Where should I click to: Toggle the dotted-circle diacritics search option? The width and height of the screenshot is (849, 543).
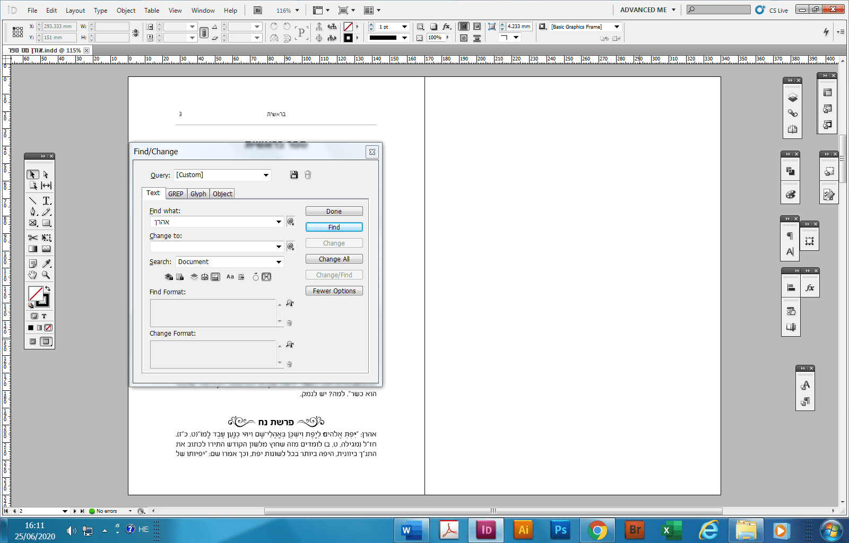click(256, 277)
